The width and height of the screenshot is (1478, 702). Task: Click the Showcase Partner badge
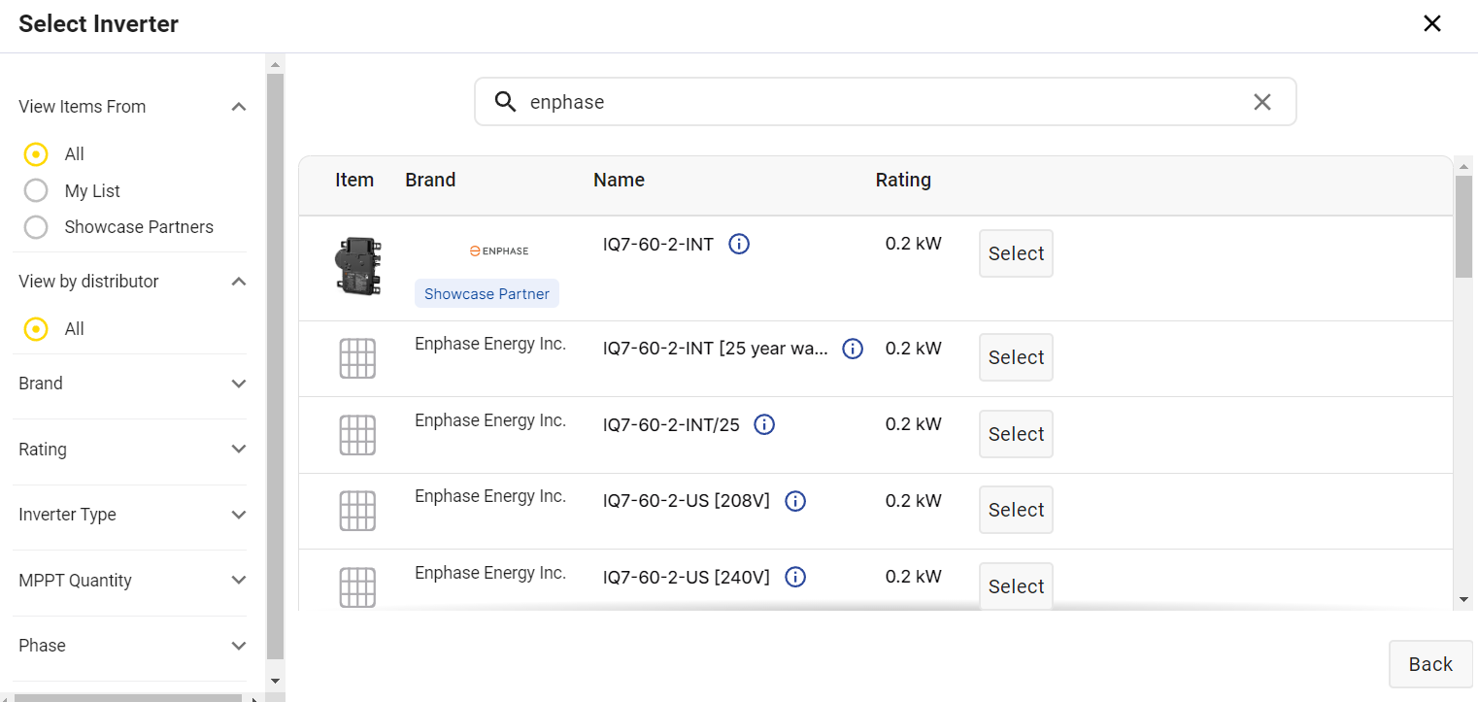(x=487, y=294)
